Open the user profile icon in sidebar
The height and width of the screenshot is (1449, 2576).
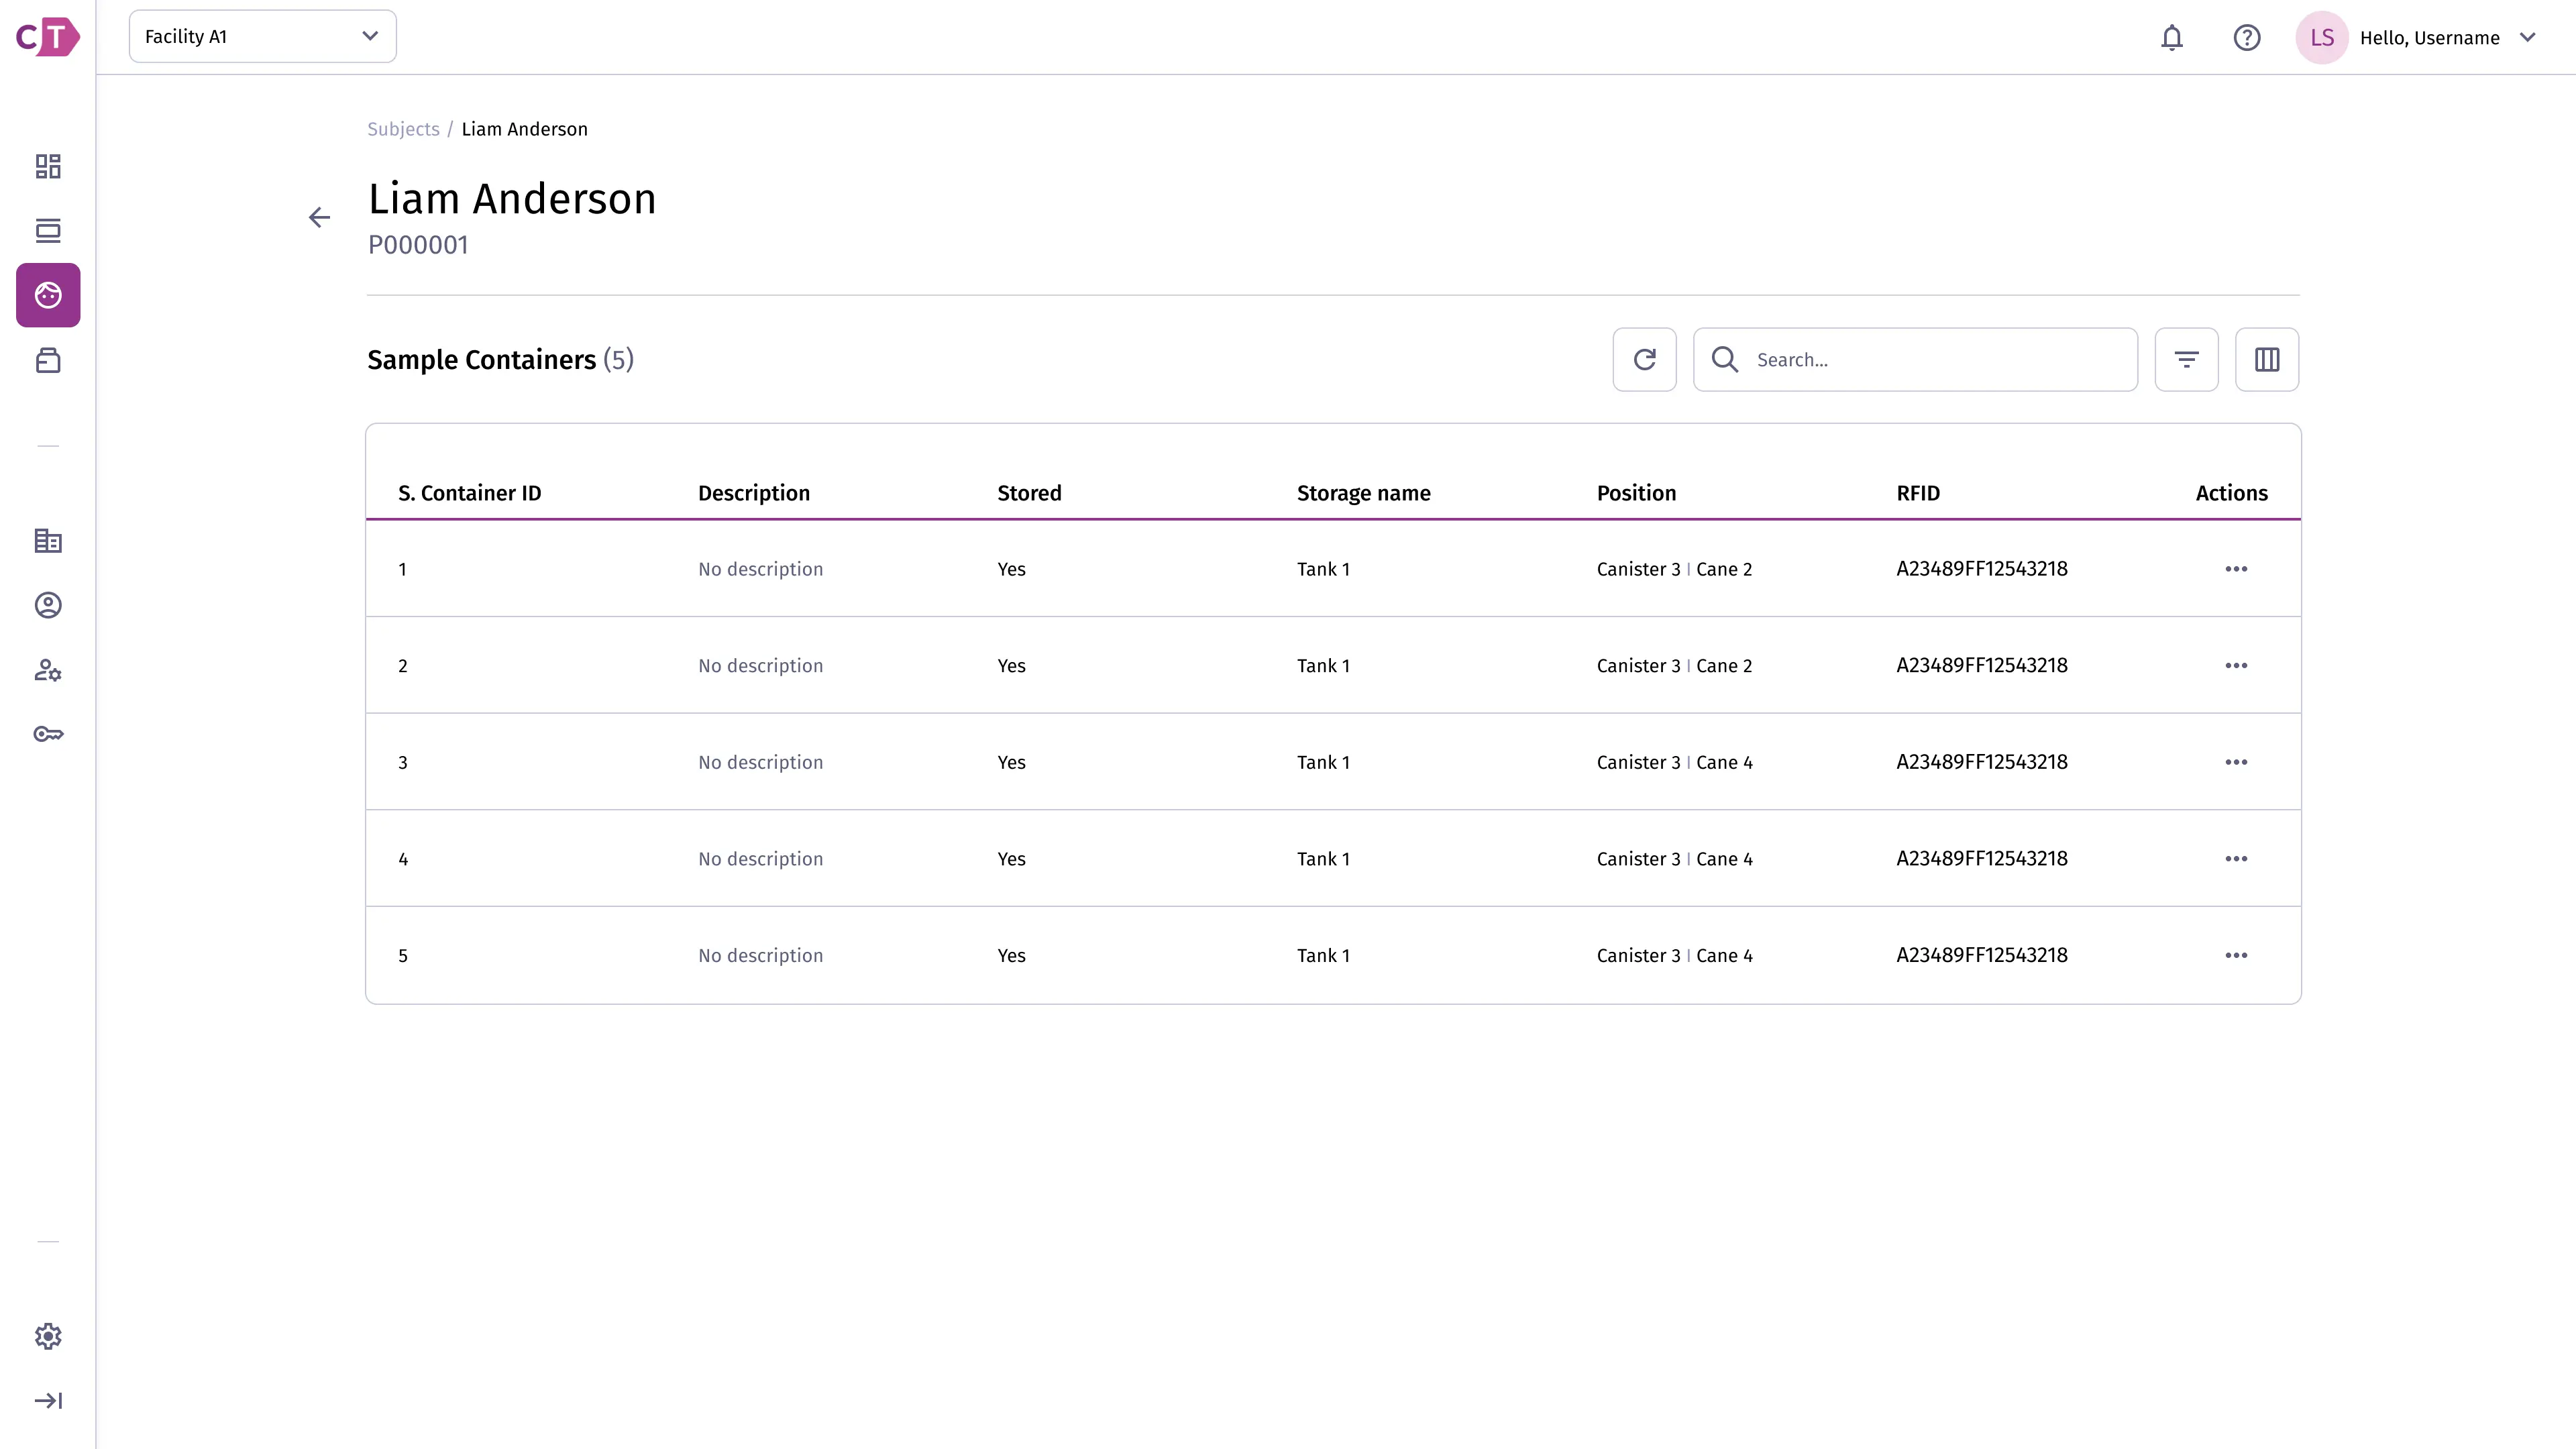tap(48, 605)
